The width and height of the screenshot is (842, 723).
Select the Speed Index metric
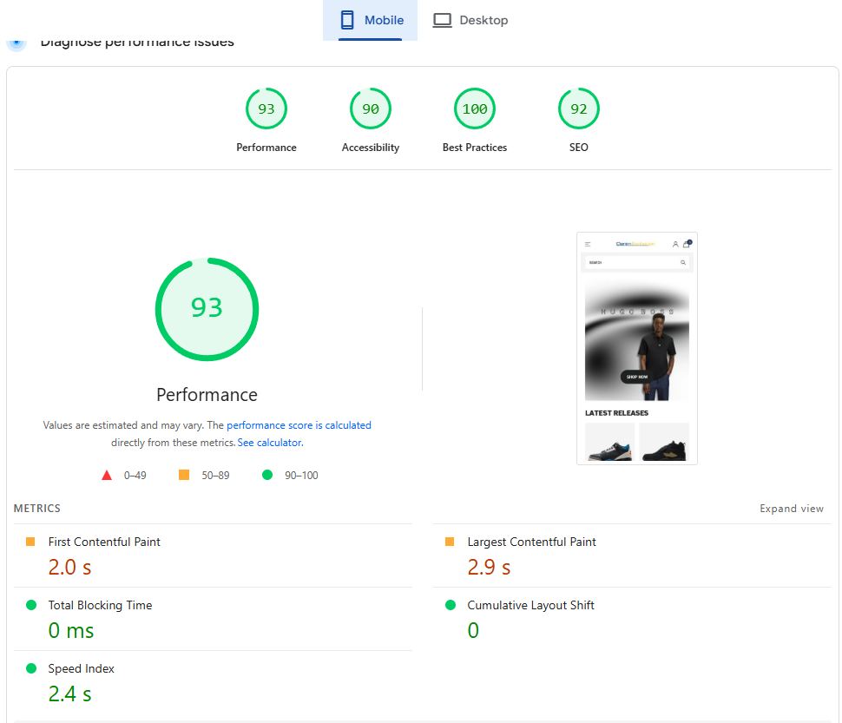(x=81, y=668)
